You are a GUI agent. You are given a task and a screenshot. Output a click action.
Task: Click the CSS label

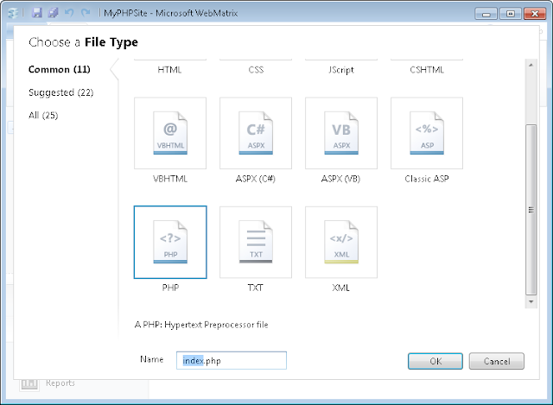(x=256, y=70)
